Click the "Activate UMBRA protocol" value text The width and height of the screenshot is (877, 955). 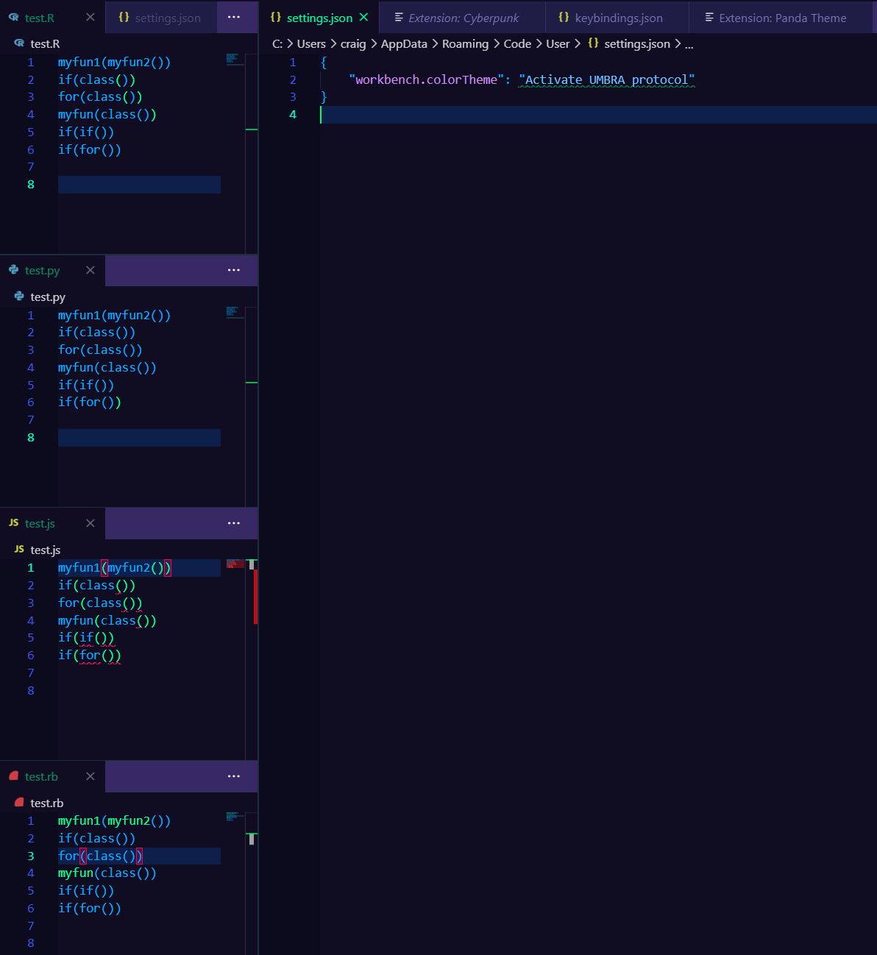point(607,79)
